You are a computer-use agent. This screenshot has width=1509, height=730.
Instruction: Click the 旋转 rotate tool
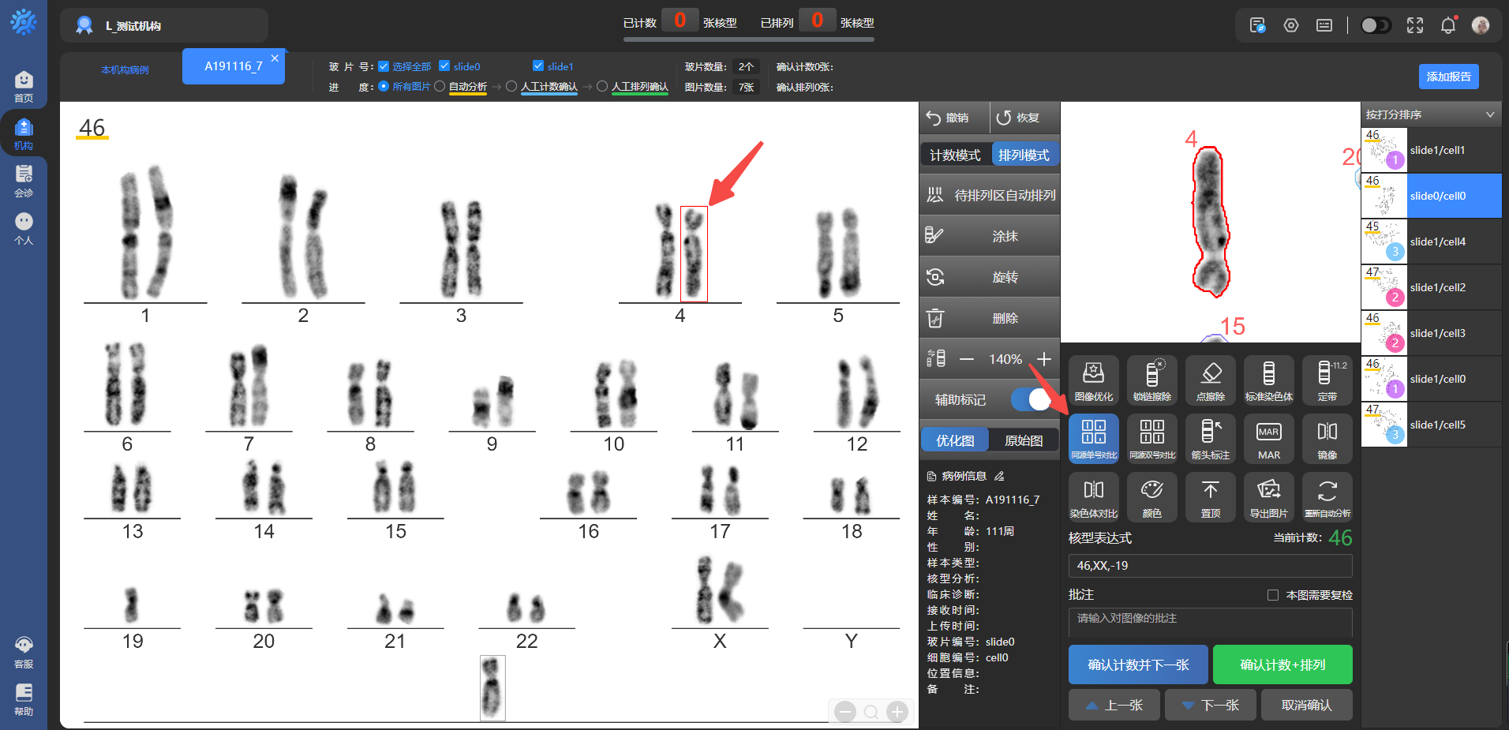coord(990,277)
